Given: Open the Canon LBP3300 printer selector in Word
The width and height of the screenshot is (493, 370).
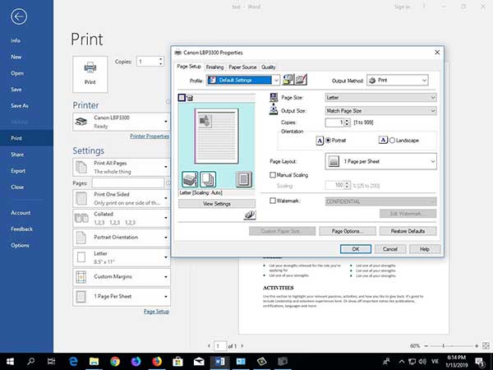Looking at the screenshot, I should [122, 122].
